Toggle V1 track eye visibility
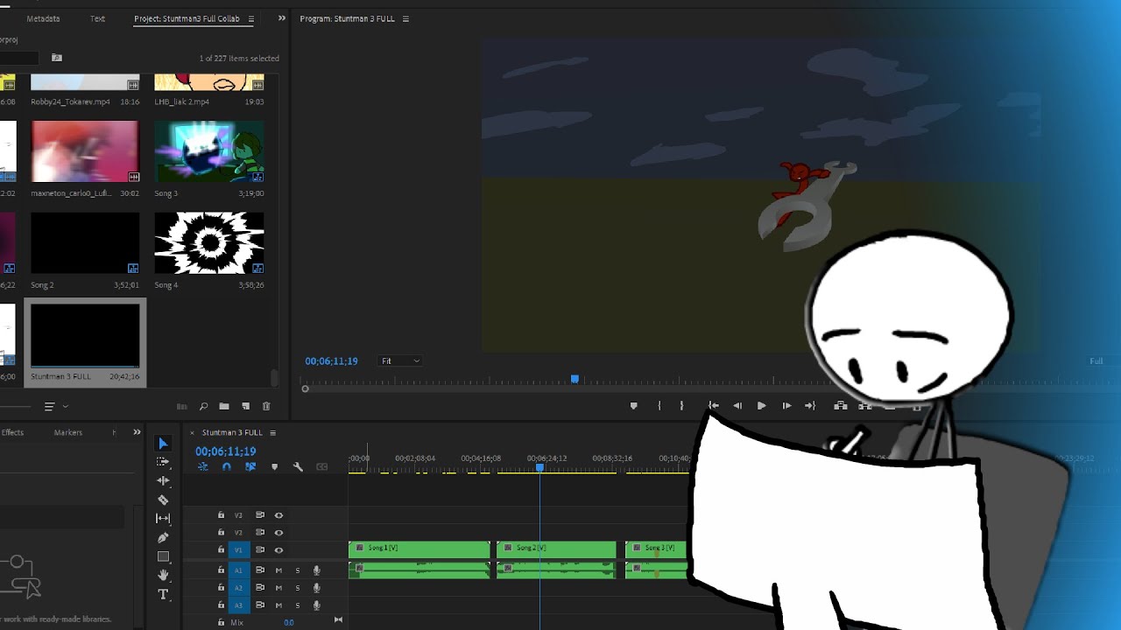 (x=278, y=550)
